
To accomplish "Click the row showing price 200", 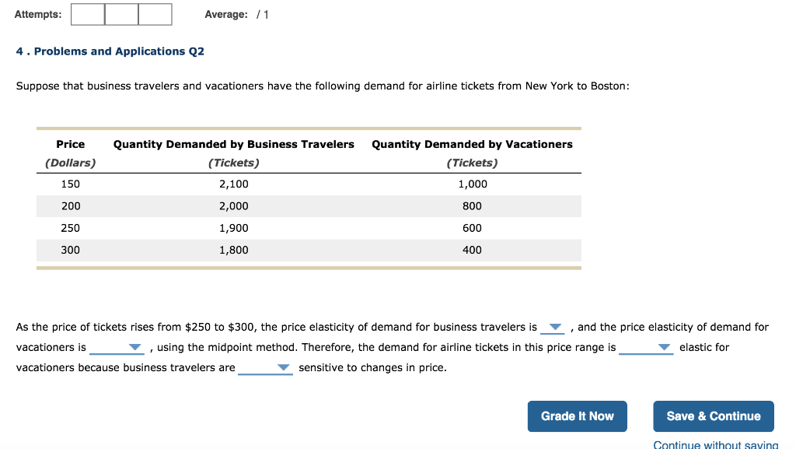I will pos(309,205).
